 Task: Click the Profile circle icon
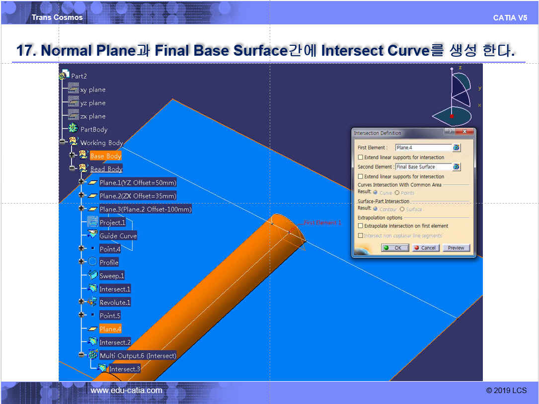pyautogui.click(x=92, y=262)
